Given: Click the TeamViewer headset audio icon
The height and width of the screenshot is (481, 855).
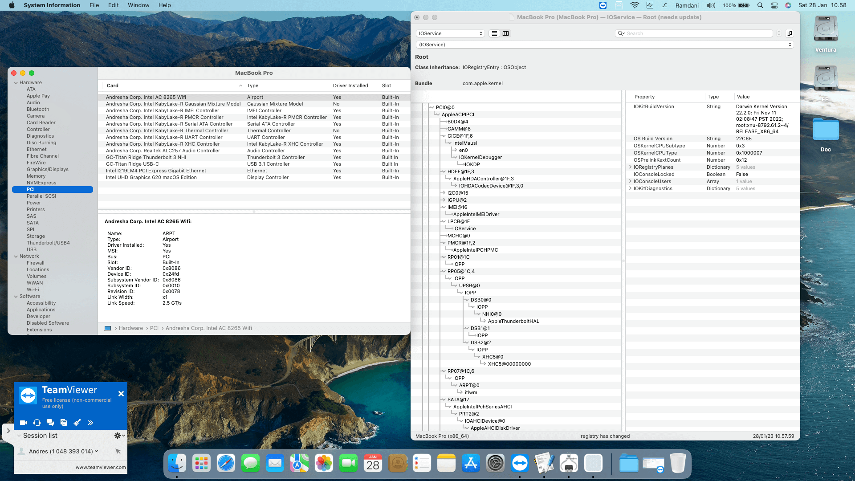Looking at the screenshot, I should pyautogui.click(x=37, y=423).
